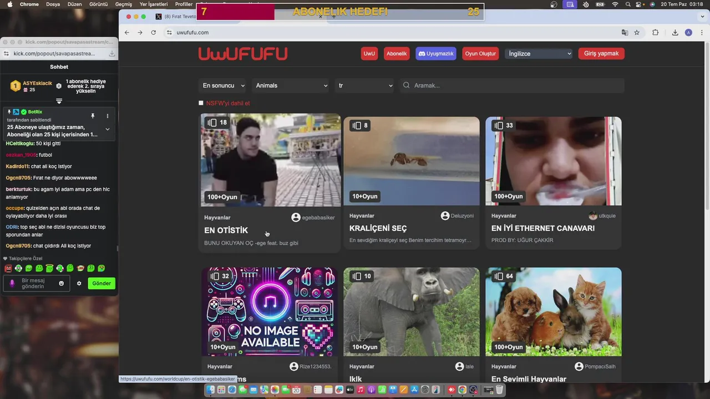Viewport: 710px width, 399px height.
Task: Click the Aramak search field
Action: (x=512, y=85)
